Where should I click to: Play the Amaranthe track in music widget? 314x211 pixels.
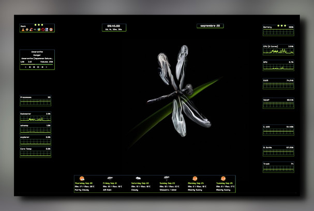point(34,67)
